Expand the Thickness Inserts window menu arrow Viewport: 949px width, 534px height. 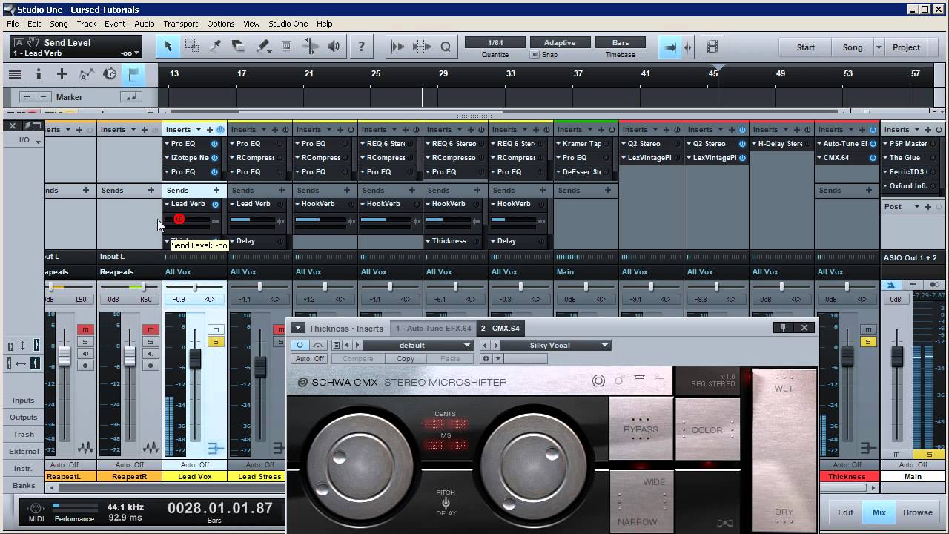click(x=298, y=328)
